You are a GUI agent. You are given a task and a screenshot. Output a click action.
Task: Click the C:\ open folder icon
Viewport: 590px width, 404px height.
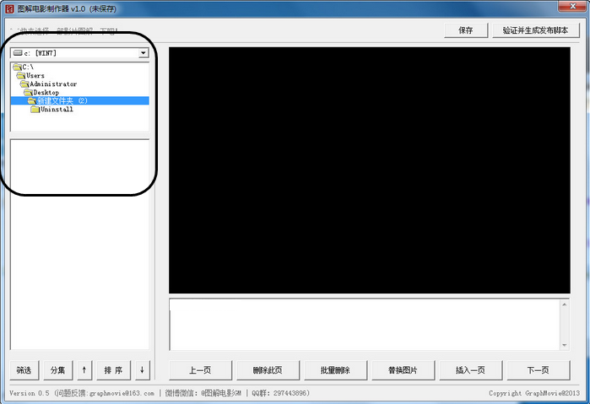coord(18,67)
